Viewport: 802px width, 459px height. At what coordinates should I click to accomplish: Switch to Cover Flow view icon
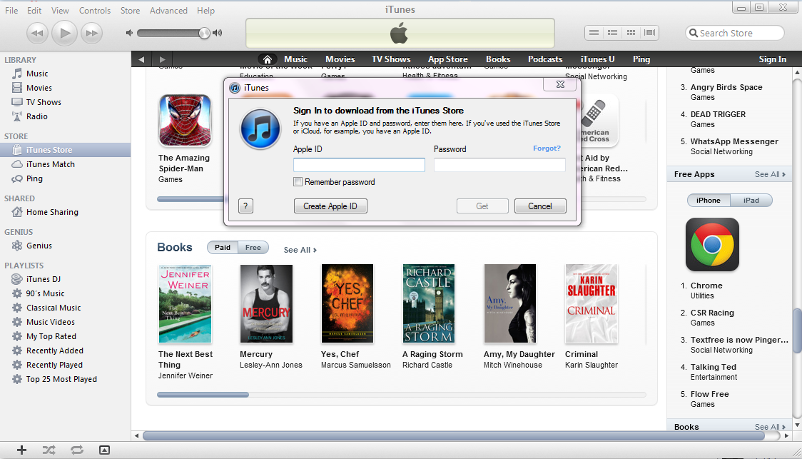coord(649,33)
